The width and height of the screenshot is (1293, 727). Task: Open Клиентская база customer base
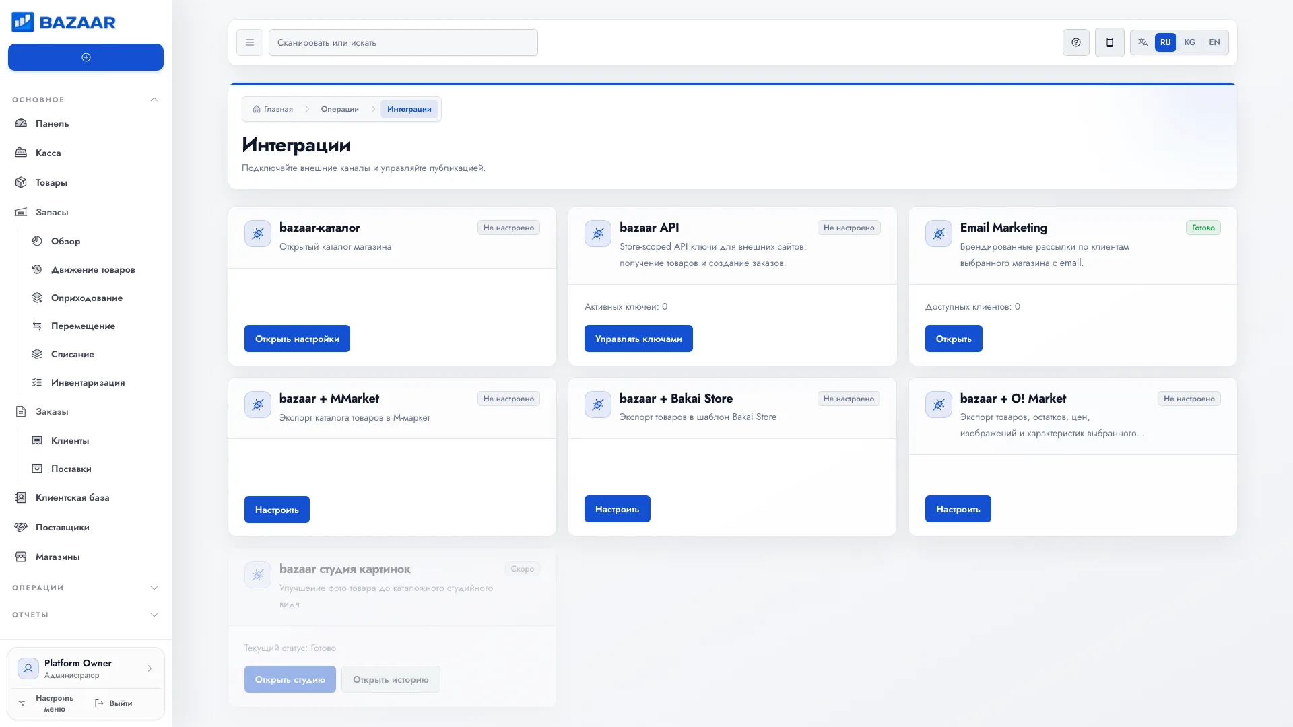tap(86, 497)
